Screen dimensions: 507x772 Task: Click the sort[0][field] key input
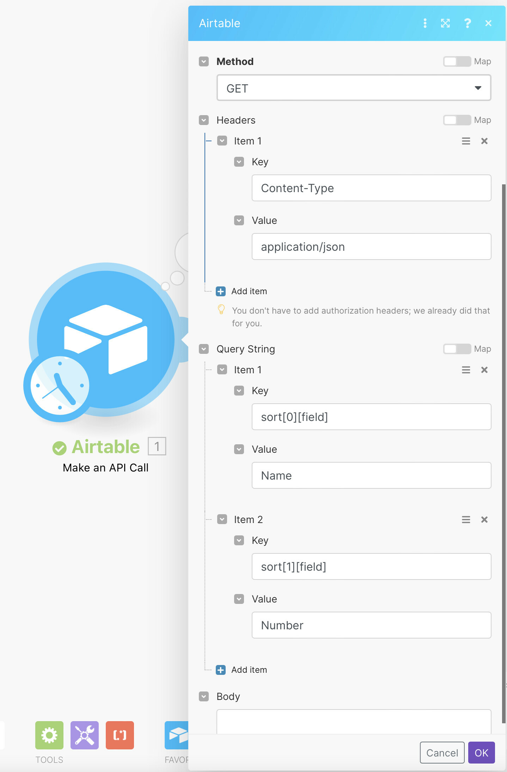371,417
